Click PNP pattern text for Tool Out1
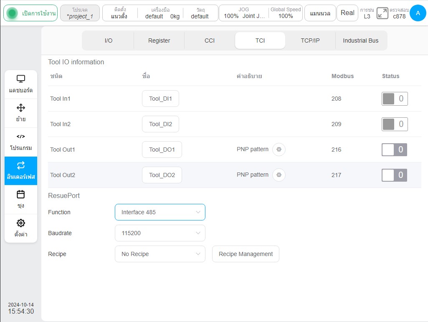428x322 pixels. pos(253,150)
